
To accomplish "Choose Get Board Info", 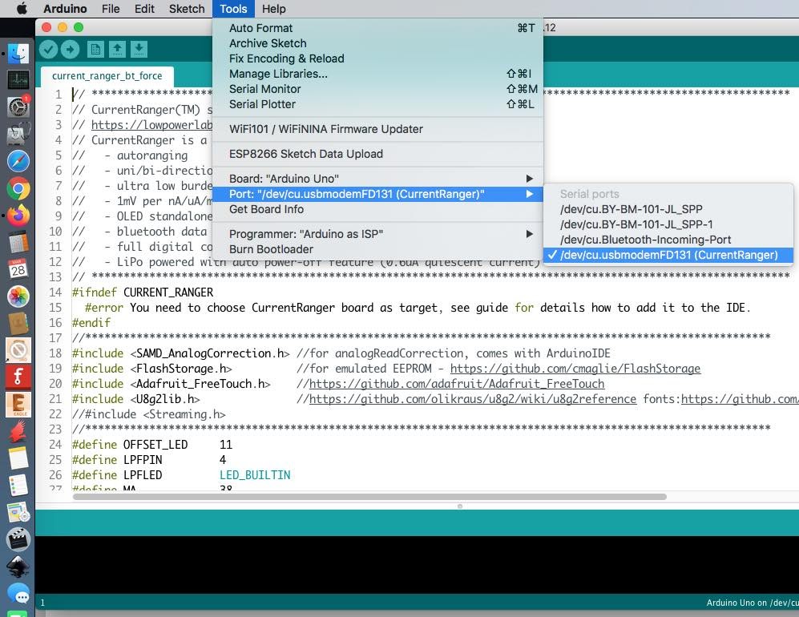I will pyautogui.click(x=377, y=209).
